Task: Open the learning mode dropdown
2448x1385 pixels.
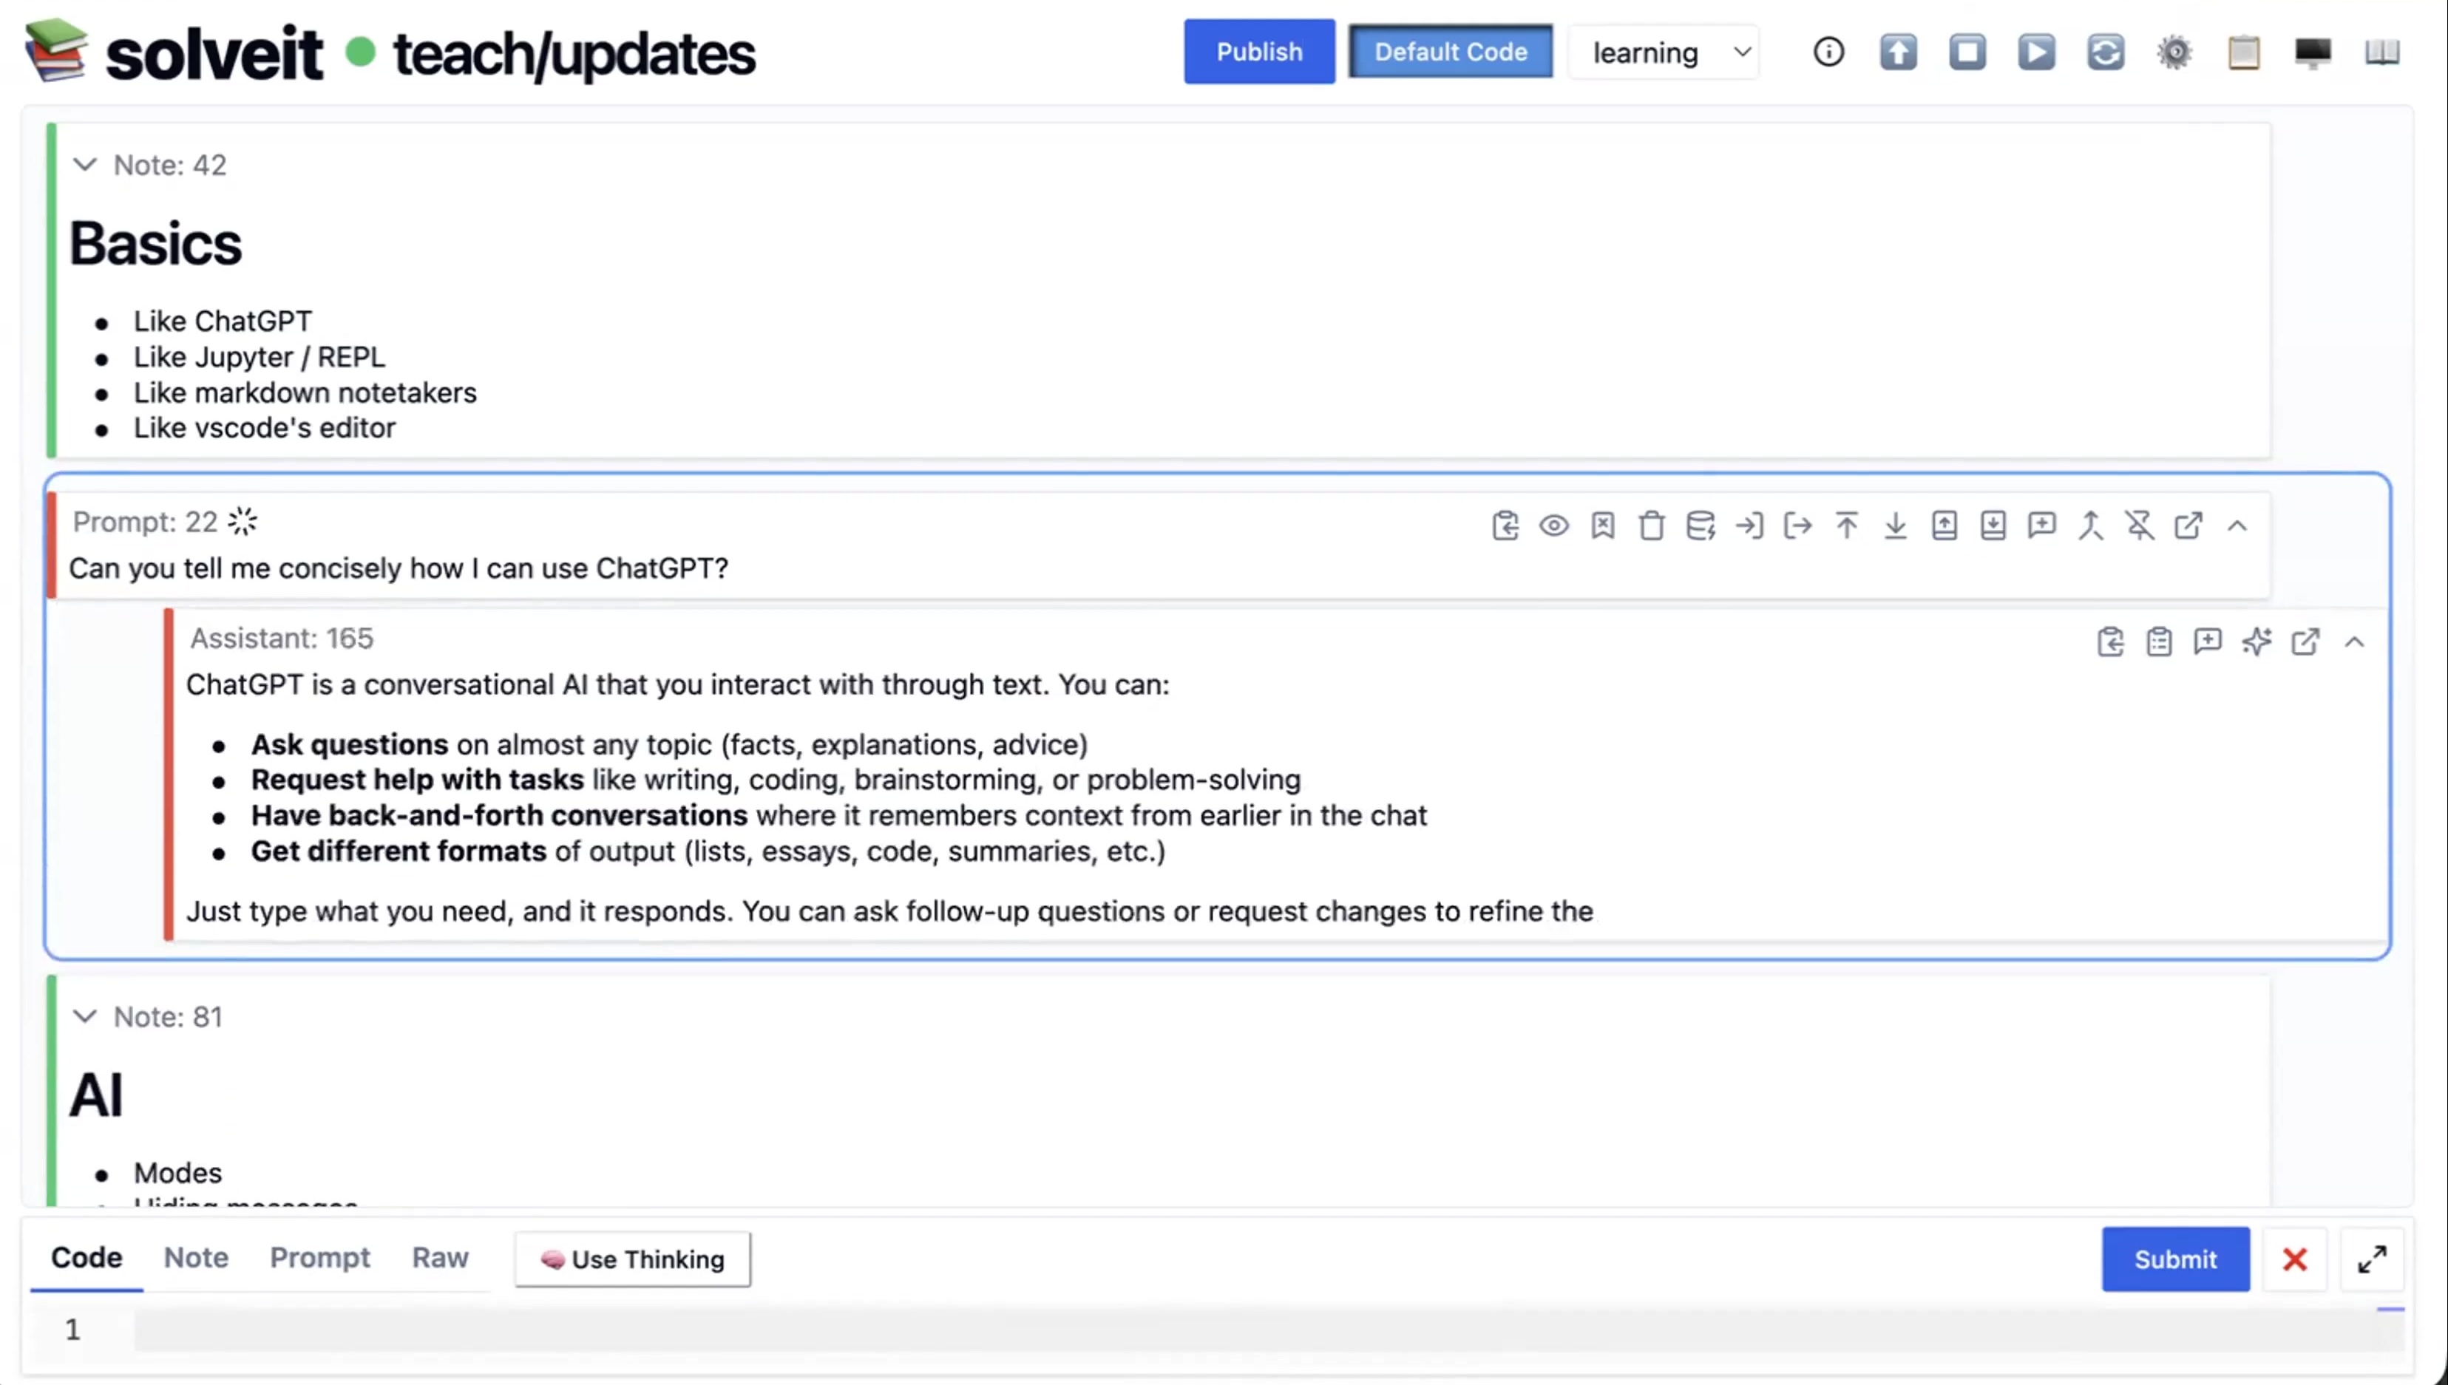Action: 1665,52
